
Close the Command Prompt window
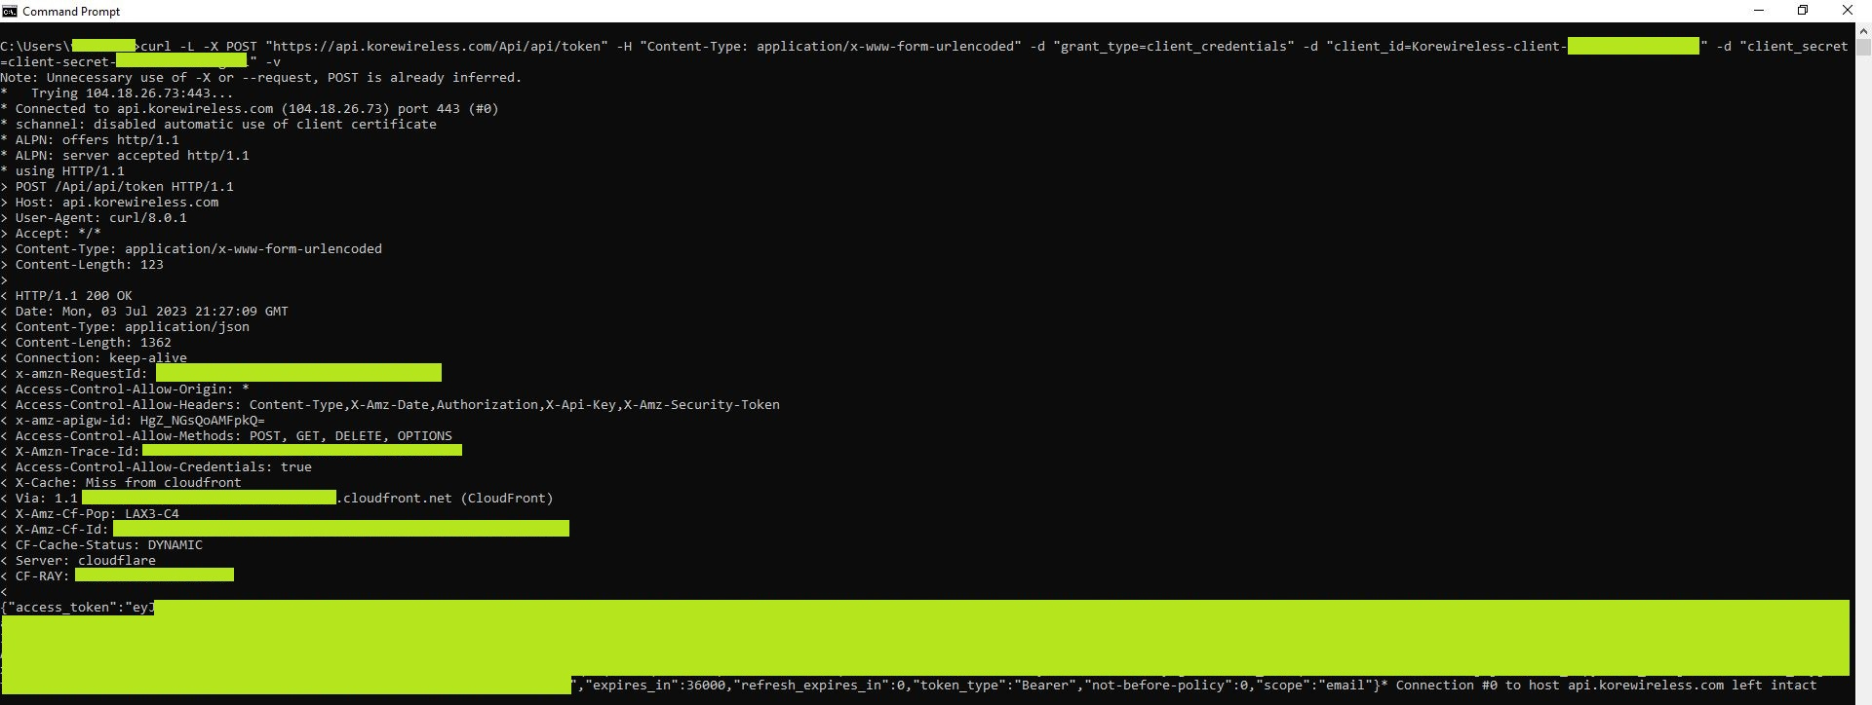click(x=1847, y=11)
